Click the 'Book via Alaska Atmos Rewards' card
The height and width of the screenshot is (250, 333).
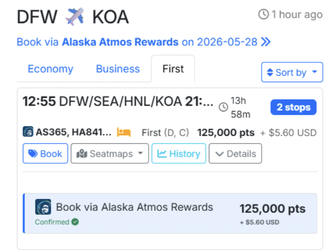[170, 213]
